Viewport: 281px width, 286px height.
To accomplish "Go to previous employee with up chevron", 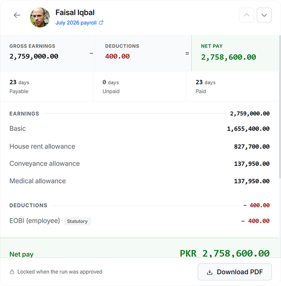I will [247, 15].
